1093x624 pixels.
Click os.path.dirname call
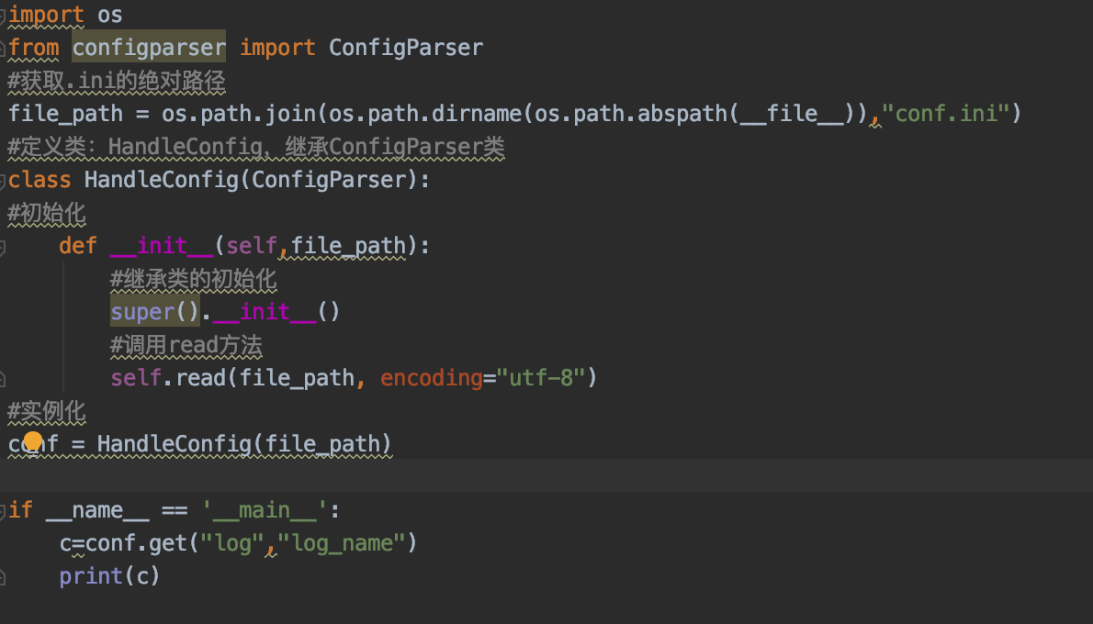pos(424,114)
